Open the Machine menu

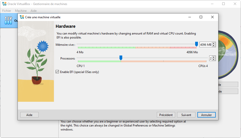tap(21, 11)
